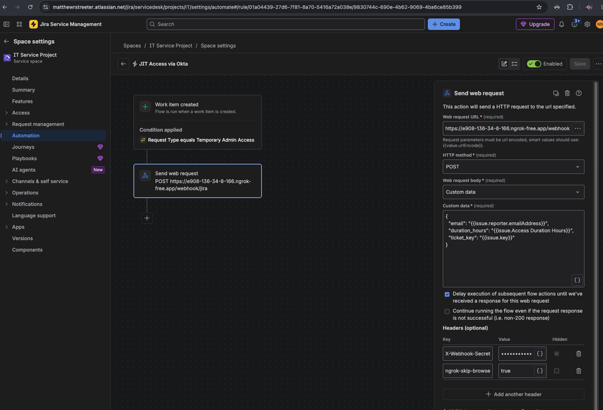Add component with plus below flow
Image resolution: width=603 pixels, height=410 pixels.
[x=147, y=218]
